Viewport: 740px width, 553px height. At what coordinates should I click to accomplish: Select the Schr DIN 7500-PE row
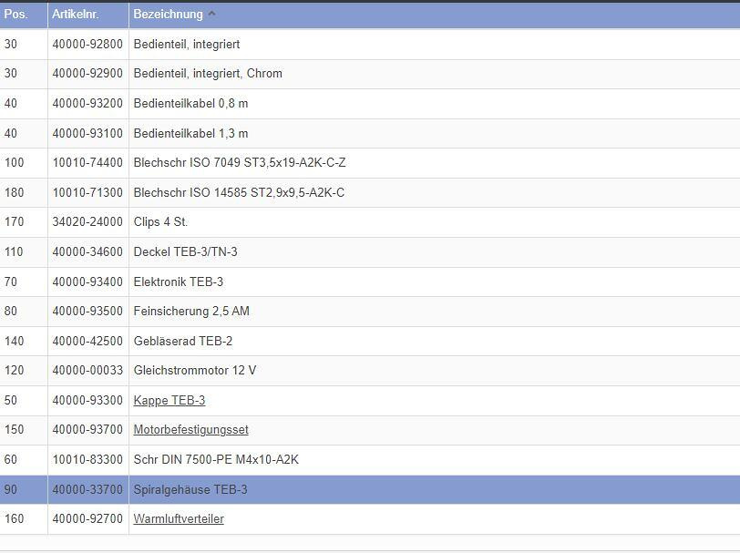(x=216, y=460)
